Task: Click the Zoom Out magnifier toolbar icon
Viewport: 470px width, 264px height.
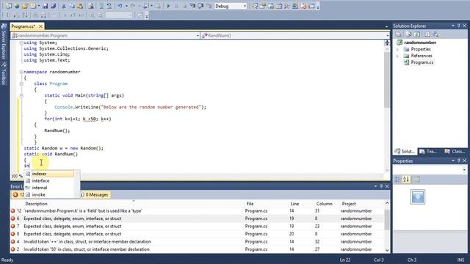Action: [100, 15]
